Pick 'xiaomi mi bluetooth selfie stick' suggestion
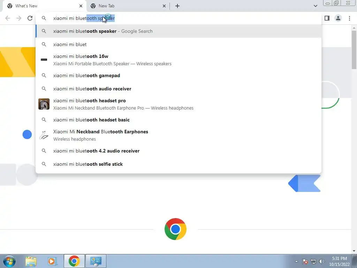 pyautogui.click(x=179, y=164)
